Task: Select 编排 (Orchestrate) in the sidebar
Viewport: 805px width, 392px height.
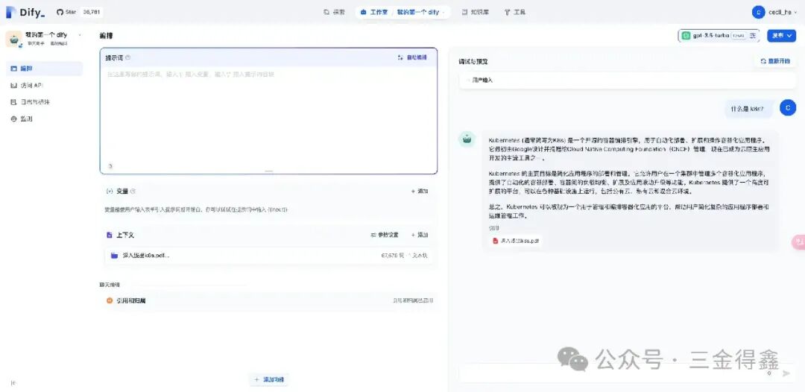Action: click(44, 69)
